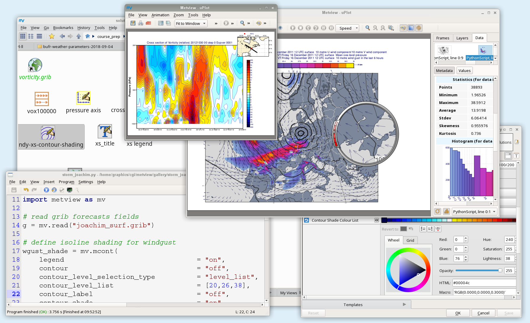Increase the Red value stepper
The height and width of the screenshot is (323, 530).
pos(466,238)
